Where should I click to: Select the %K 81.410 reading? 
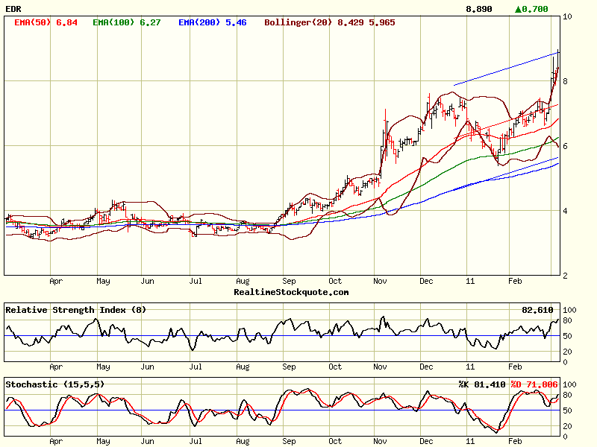482,384
